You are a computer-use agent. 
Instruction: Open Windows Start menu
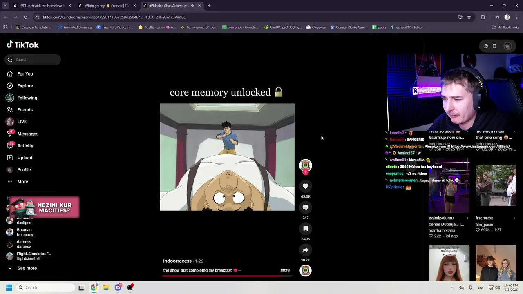(9, 287)
